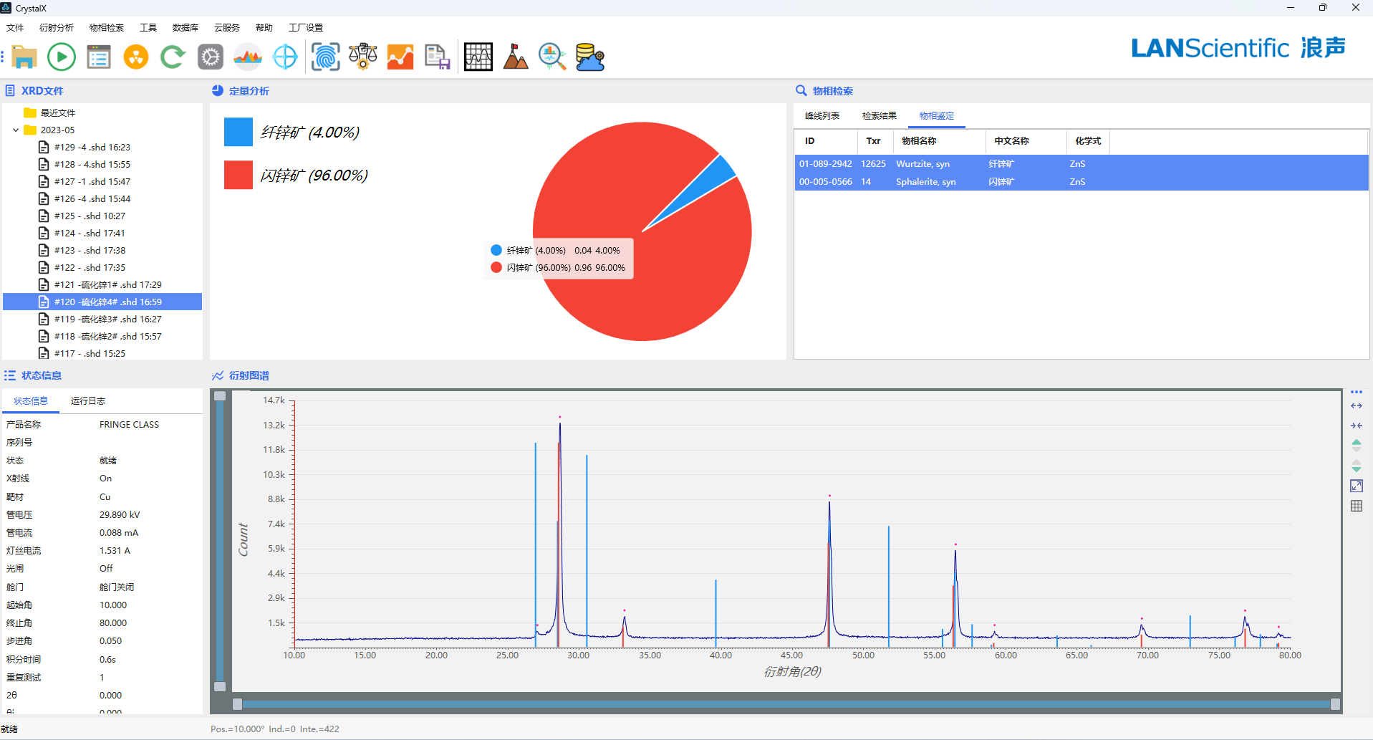The height and width of the screenshot is (740, 1373).
Task: Open the 数据库 menu
Action: [185, 28]
